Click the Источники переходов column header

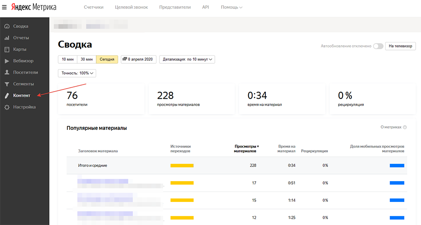(180, 148)
